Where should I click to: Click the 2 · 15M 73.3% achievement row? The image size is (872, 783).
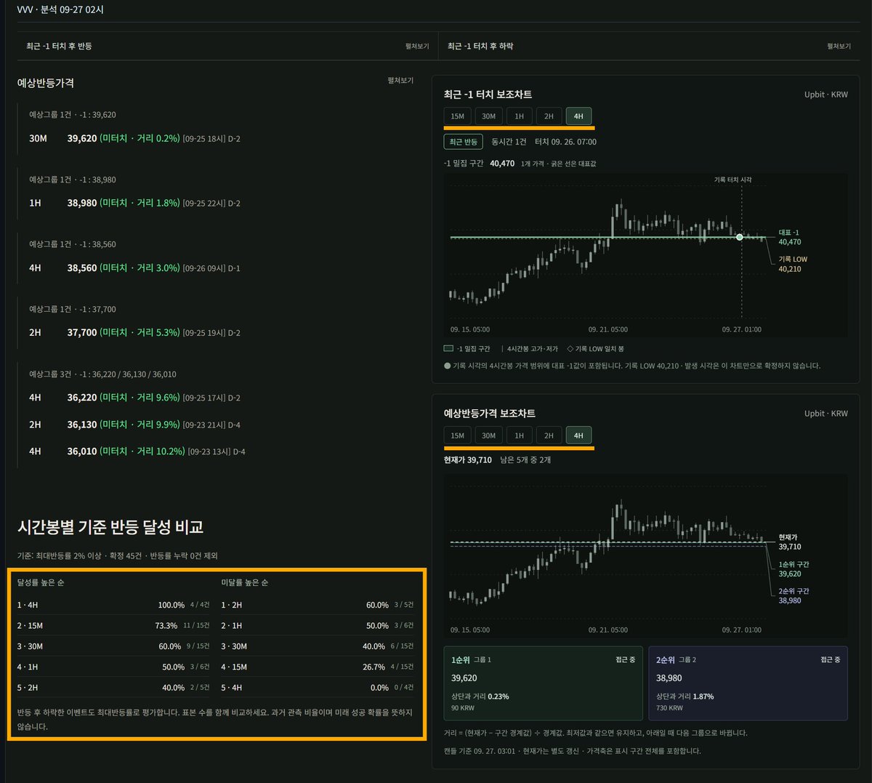point(113,626)
